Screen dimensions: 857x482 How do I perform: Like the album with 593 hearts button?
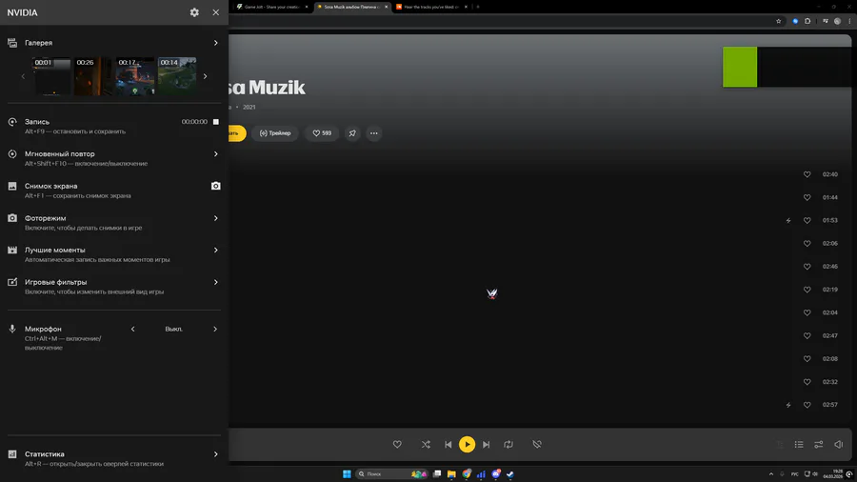322,133
